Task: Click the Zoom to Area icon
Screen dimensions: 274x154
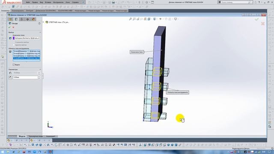Action: (134, 19)
